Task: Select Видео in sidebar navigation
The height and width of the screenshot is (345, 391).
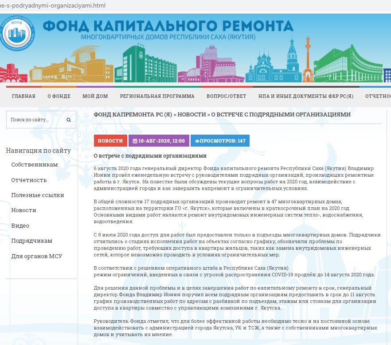Action: pyautogui.click(x=20, y=225)
